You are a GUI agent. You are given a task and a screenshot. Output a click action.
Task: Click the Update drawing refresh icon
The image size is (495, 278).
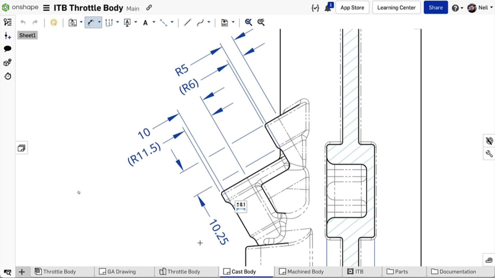coord(54,22)
